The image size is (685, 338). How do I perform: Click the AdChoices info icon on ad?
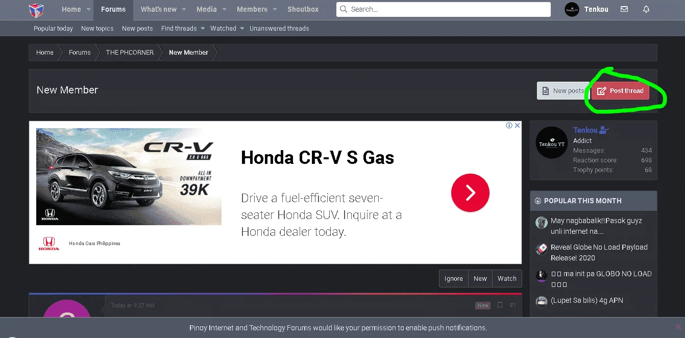coord(509,125)
